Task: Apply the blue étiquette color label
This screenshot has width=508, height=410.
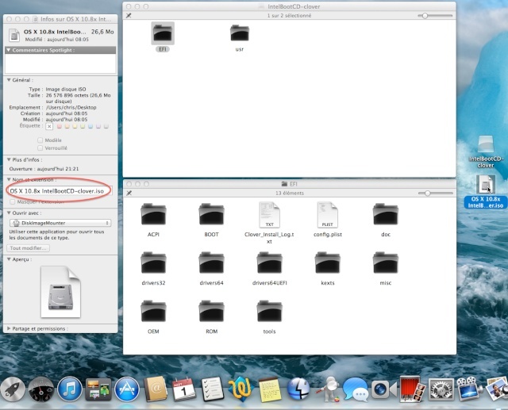Action: [90, 127]
